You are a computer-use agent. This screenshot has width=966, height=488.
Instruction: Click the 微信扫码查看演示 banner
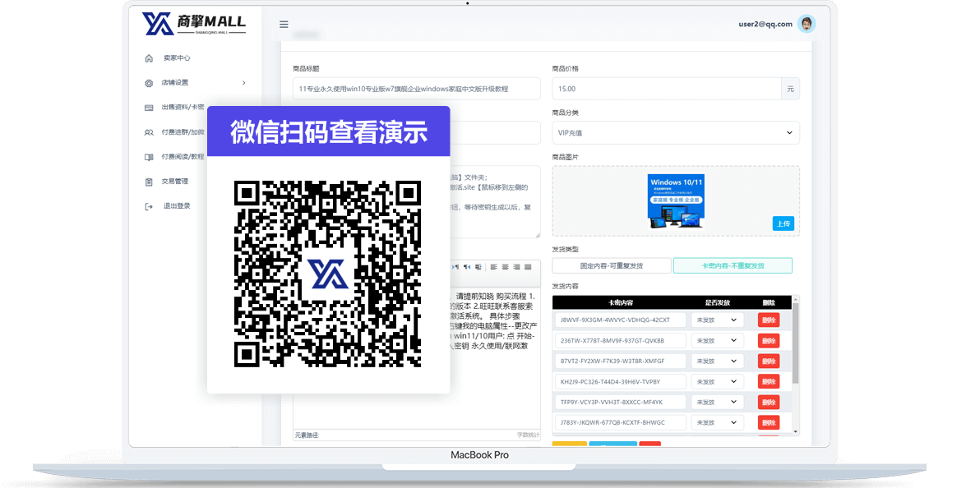pyautogui.click(x=328, y=131)
